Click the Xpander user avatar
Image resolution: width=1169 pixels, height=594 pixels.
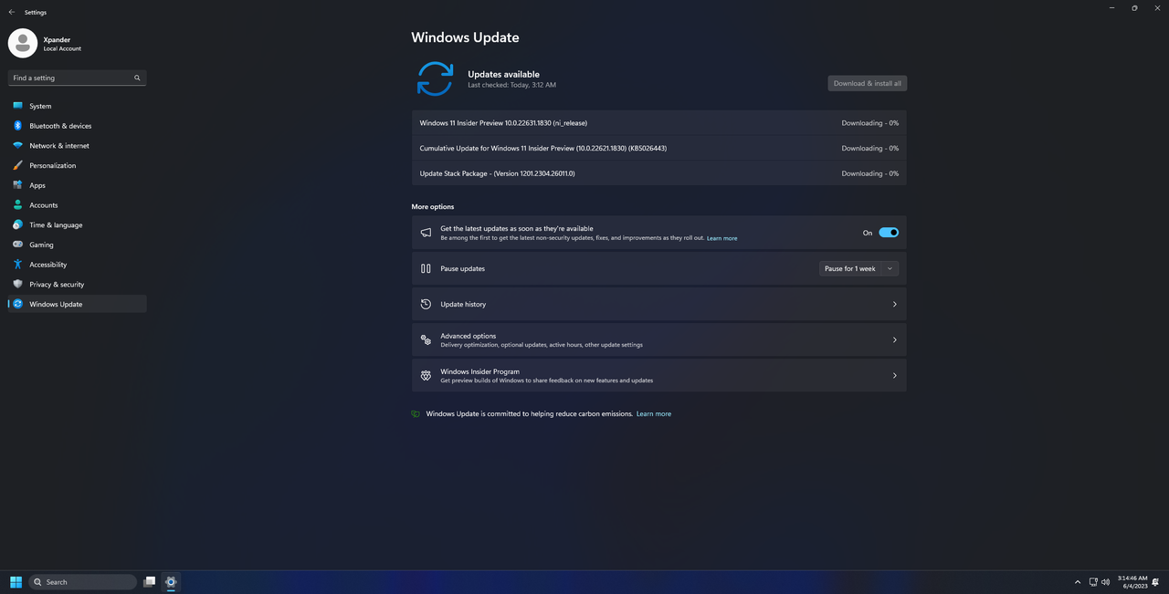(23, 43)
